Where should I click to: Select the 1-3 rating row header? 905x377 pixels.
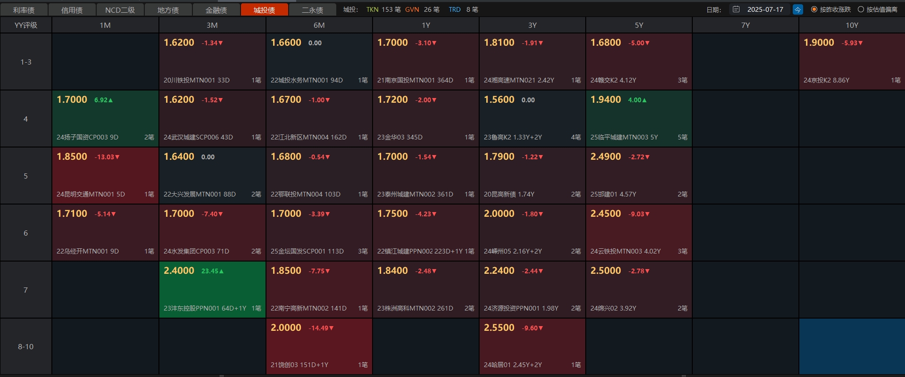tap(26, 62)
